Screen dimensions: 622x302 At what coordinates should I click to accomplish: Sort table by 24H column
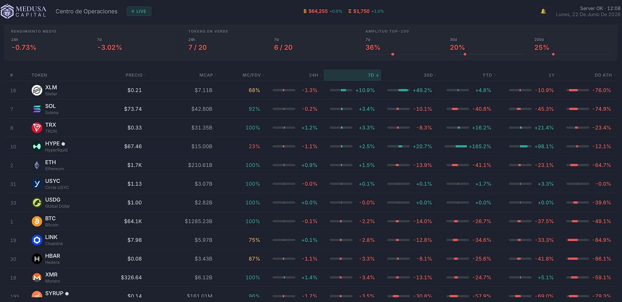pos(315,75)
